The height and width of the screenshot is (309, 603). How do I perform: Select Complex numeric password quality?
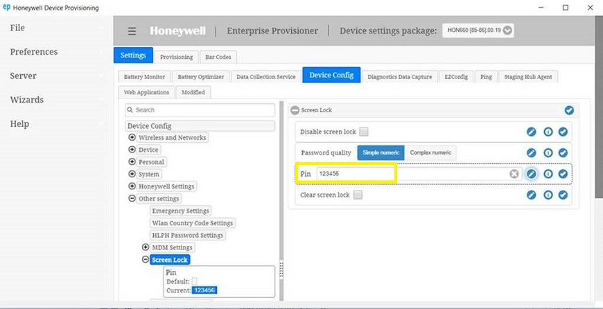(430, 152)
